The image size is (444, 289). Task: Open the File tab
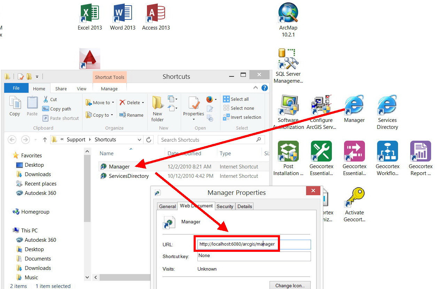tap(16, 88)
